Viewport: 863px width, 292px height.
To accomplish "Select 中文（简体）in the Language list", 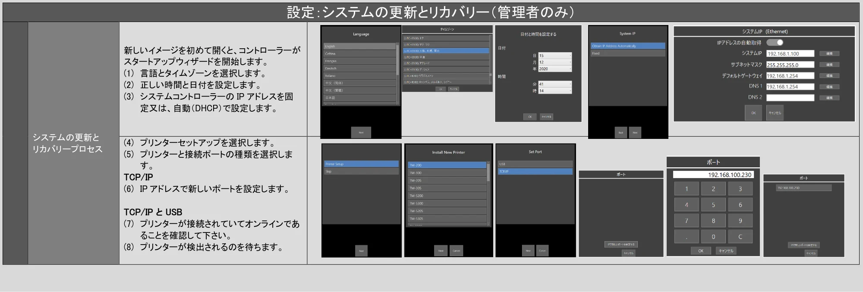I will click(x=360, y=83).
